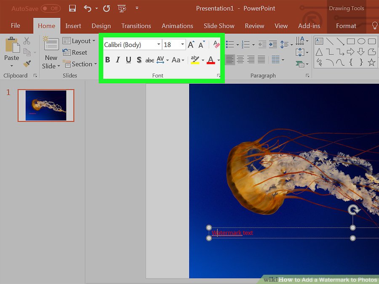Screen dimensions: 379x284
Task: Select the Down Arrow shape
Action: coord(361,52)
